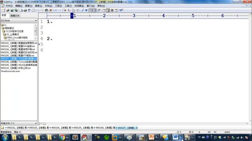Click line number 4 in the gutter
This screenshot has width=252, height=141.
42,38
